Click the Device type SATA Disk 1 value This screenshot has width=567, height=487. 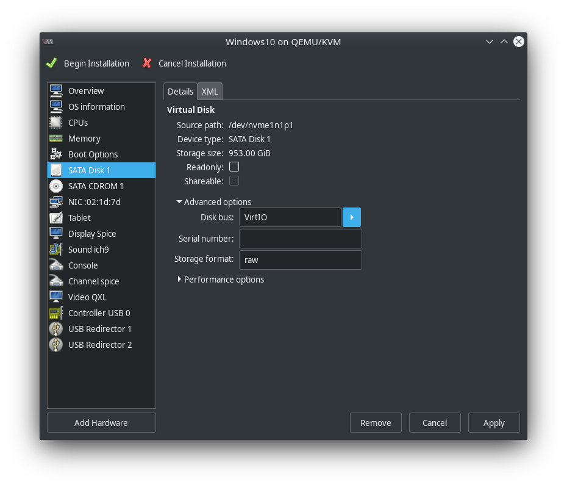click(x=249, y=139)
